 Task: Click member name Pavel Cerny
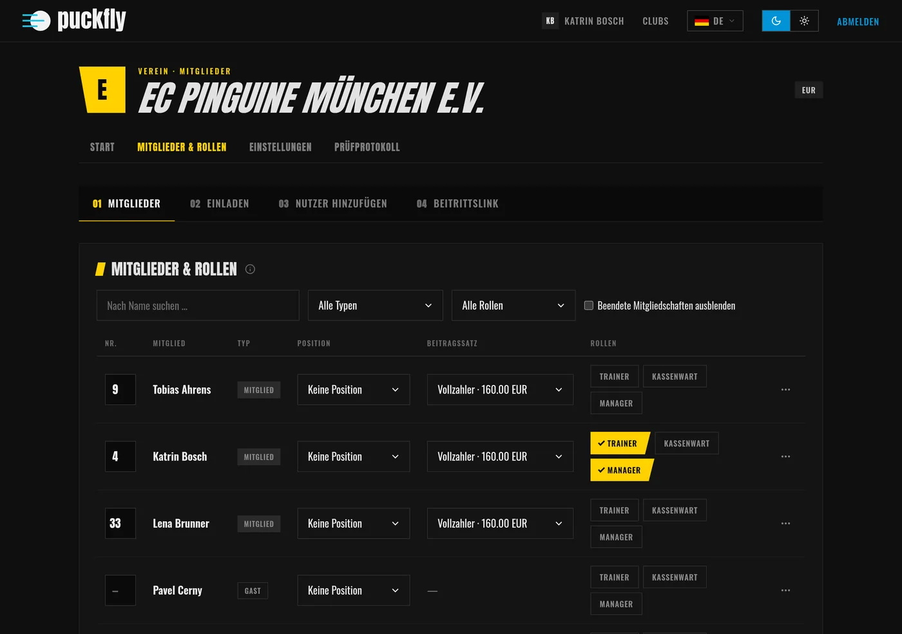pos(177,591)
